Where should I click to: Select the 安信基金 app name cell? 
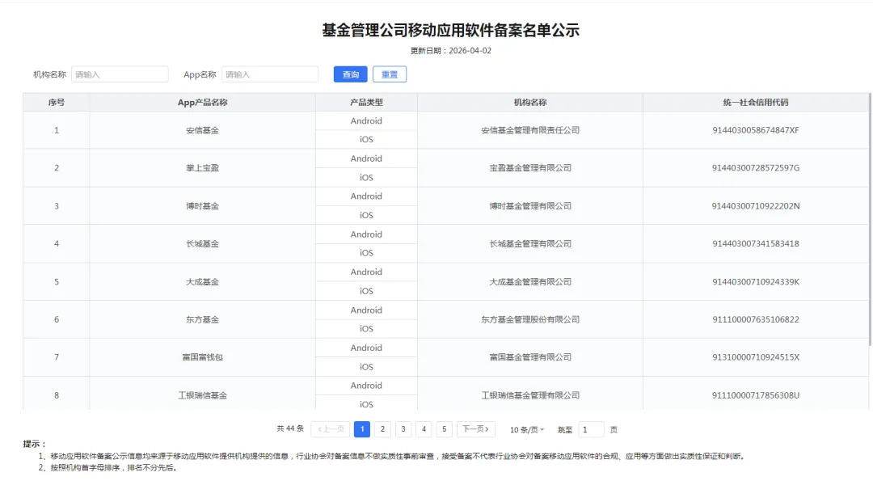coord(203,130)
